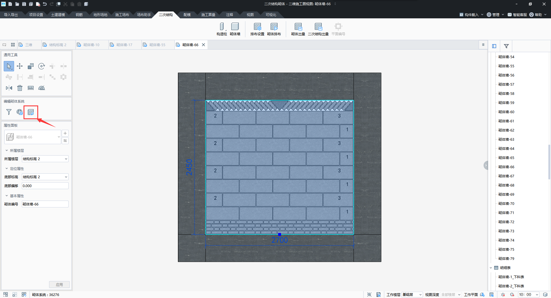Open the 施工算量 ribbon tab
551x298 pixels.
(x=208, y=15)
